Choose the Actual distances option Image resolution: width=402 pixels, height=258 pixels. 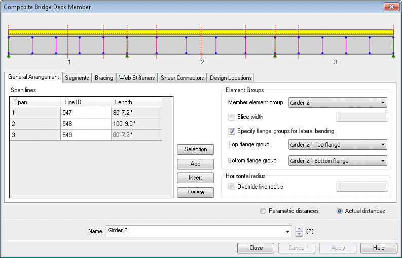coord(340,211)
